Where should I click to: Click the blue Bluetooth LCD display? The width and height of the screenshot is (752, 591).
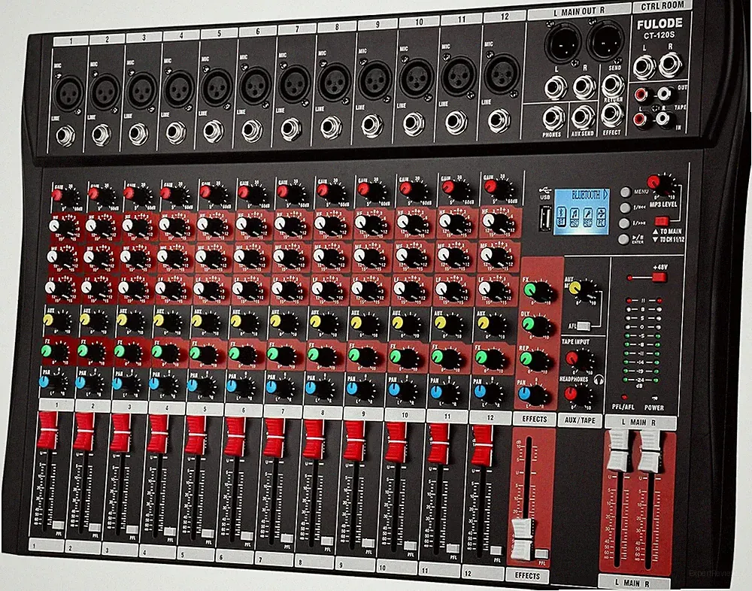(581, 211)
